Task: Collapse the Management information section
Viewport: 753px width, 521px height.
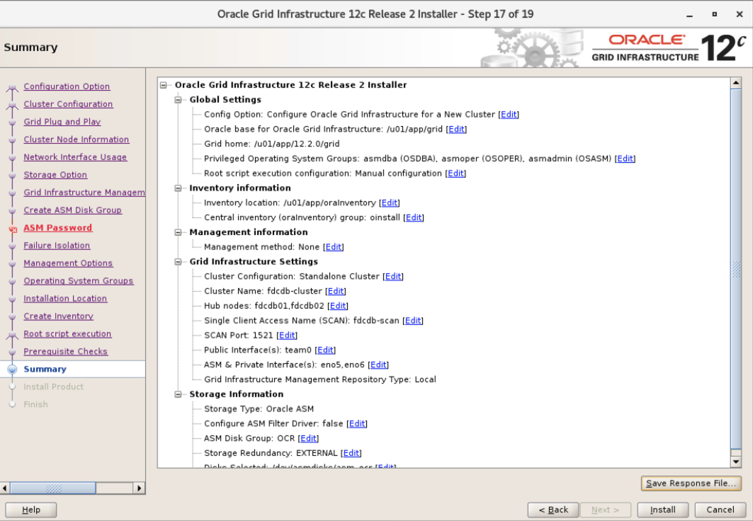Action: (179, 232)
